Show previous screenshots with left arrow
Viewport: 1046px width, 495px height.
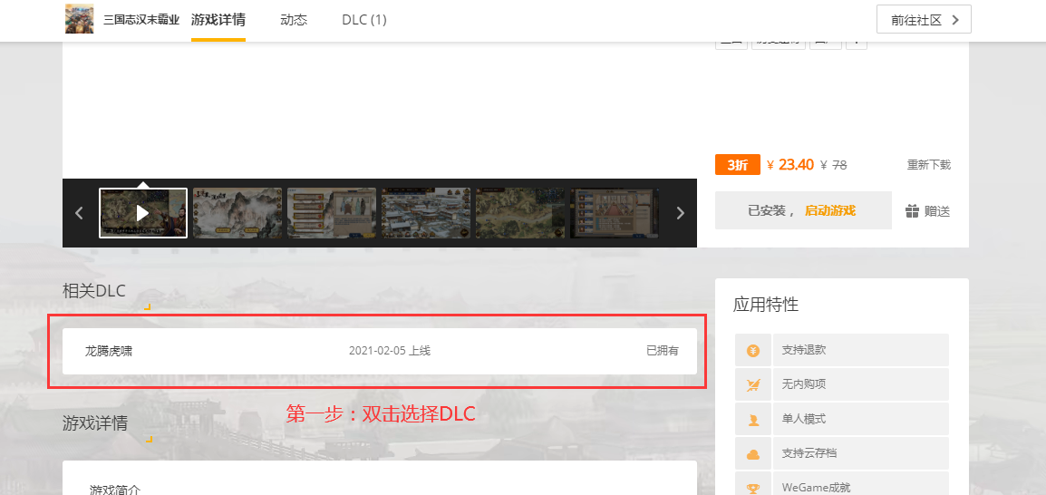[80, 213]
